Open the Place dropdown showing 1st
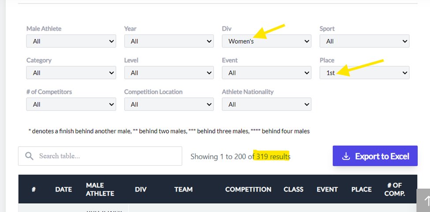 (x=364, y=73)
